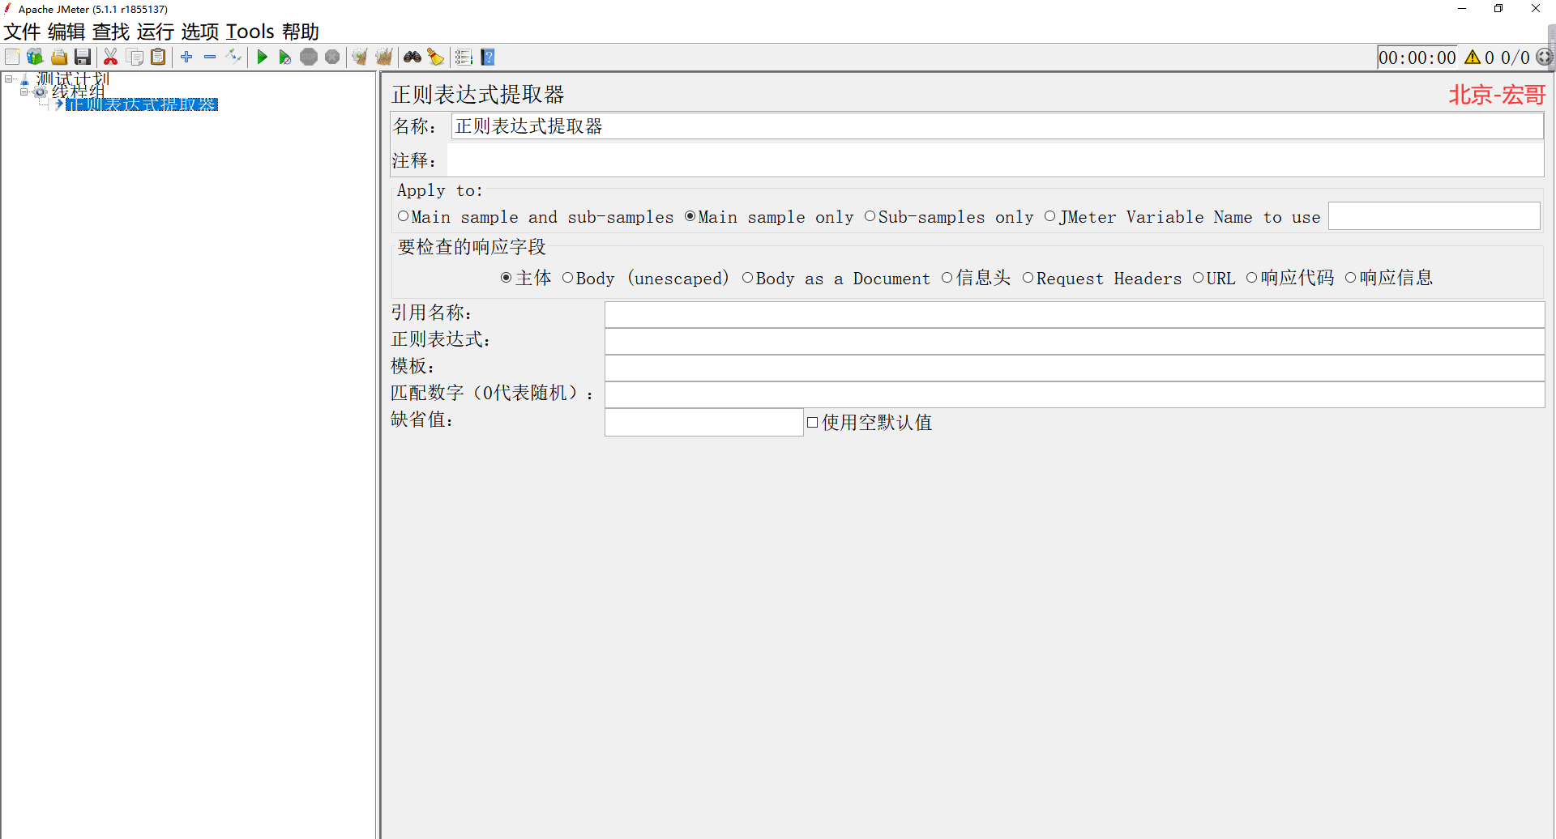1556x839 pixels.
Task: Open Search with binoculars icon
Action: click(413, 57)
